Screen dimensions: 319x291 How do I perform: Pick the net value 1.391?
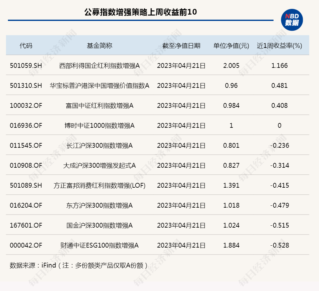click(x=231, y=185)
